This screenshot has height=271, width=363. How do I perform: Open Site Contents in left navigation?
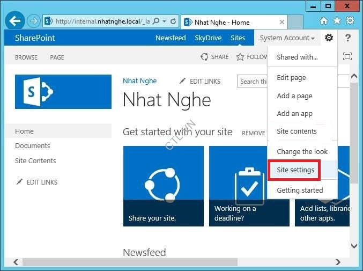click(35, 160)
